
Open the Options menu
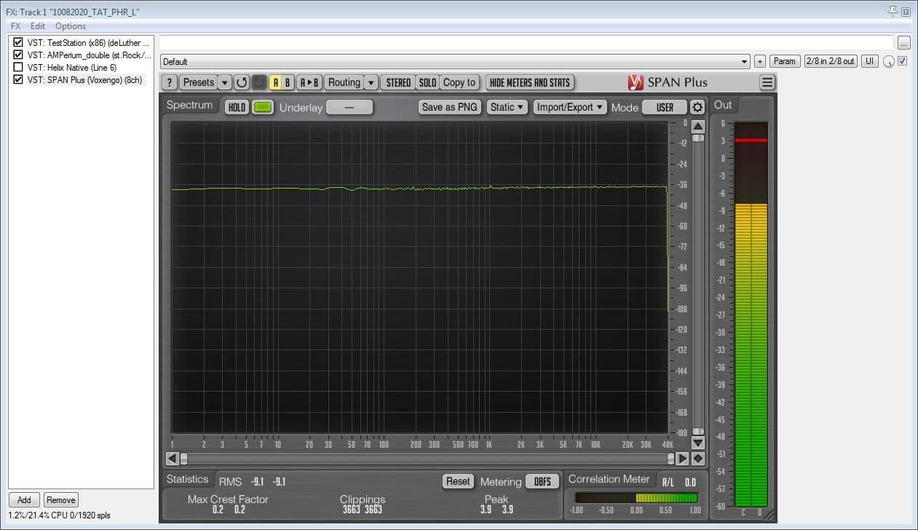coord(71,26)
